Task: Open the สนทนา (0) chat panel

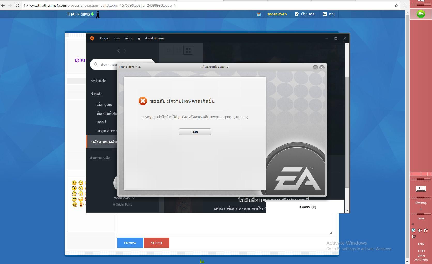Action: 305,207
